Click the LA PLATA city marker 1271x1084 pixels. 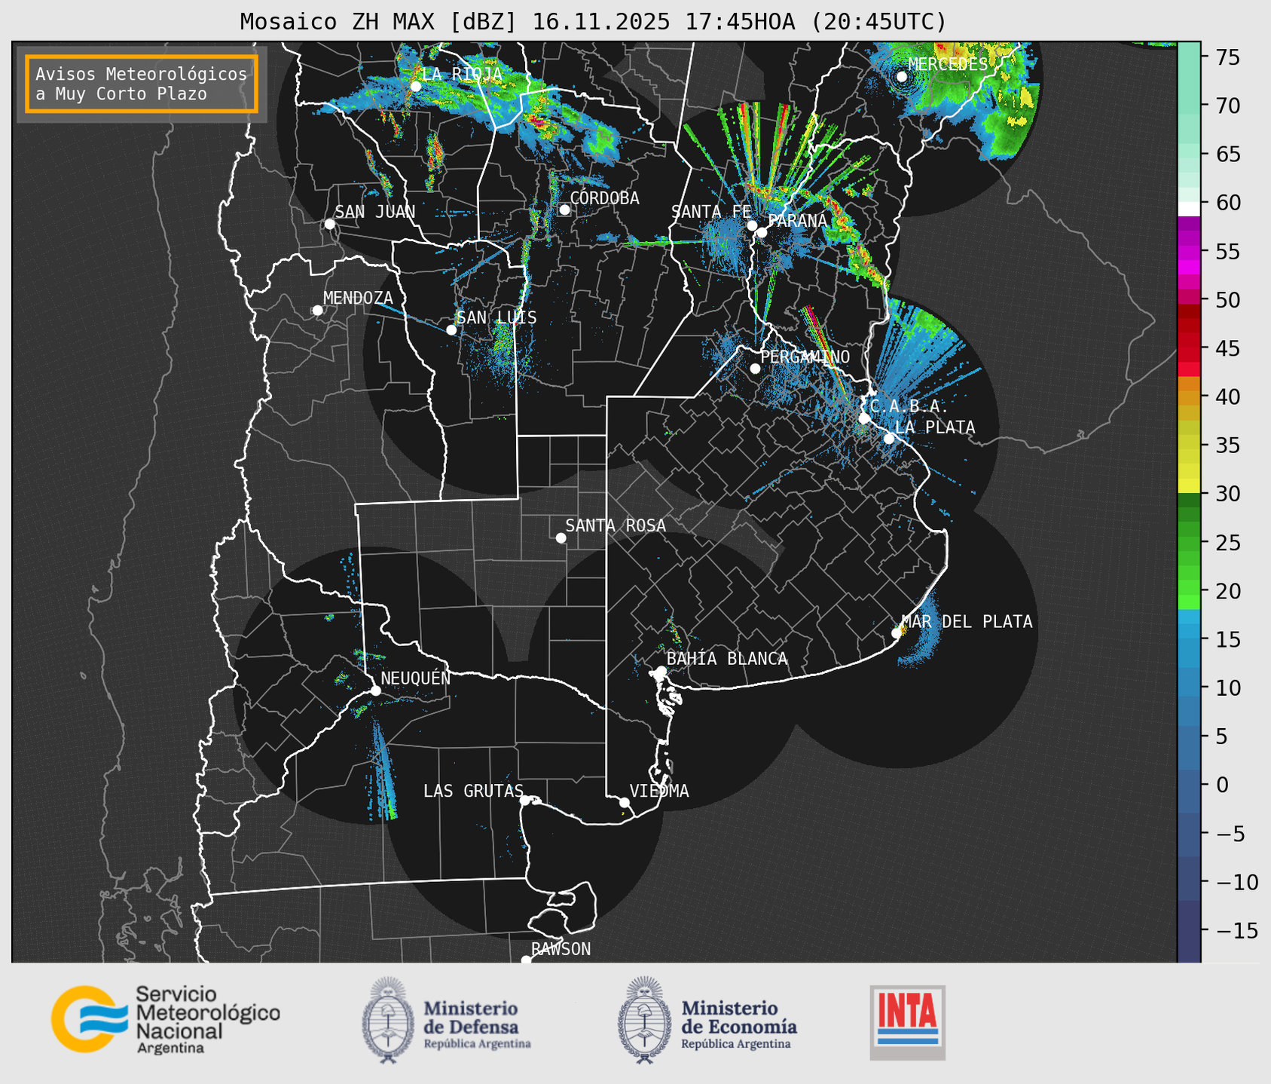(889, 439)
